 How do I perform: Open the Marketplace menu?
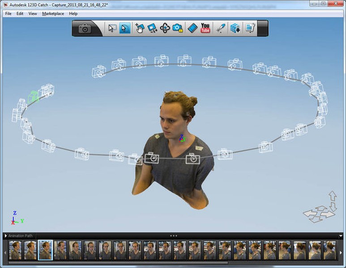point(53,14)
